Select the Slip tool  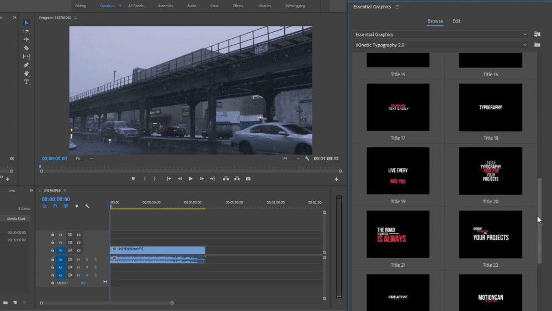tap(26, 56)
